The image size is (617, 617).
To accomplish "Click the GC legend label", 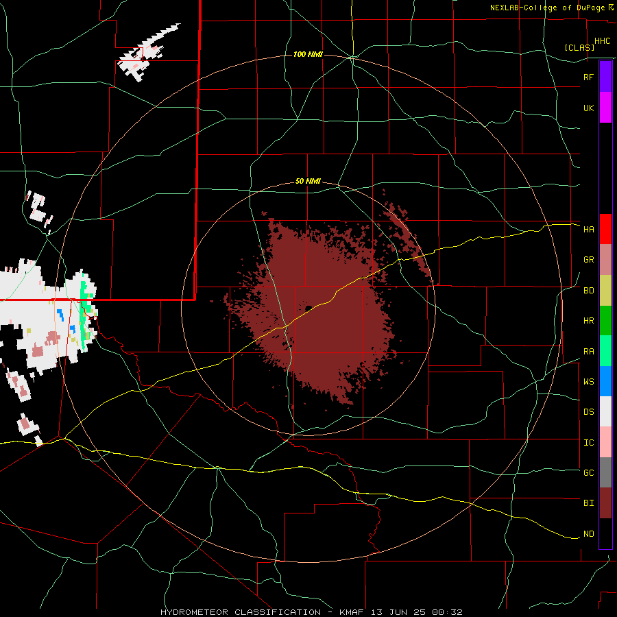I will pos(588,472).
